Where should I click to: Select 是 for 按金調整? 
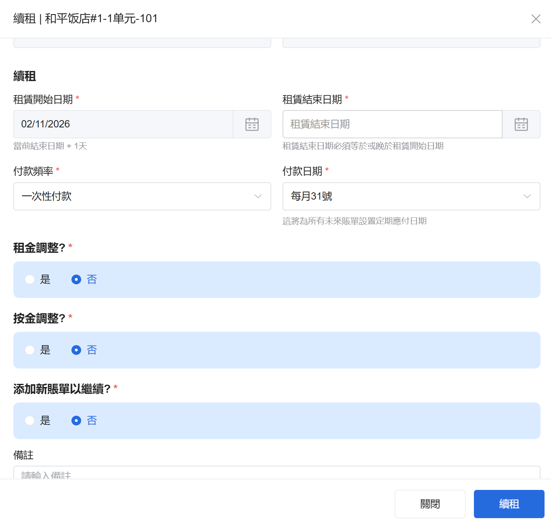coord(30,350)
